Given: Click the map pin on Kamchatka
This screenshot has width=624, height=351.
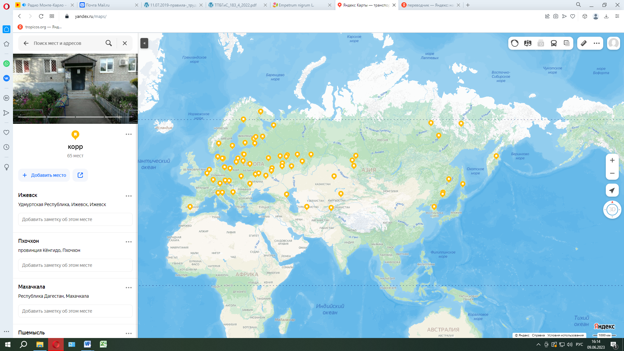Looking at the screenshot, I should pyautogui.click(x=496, y=156).
